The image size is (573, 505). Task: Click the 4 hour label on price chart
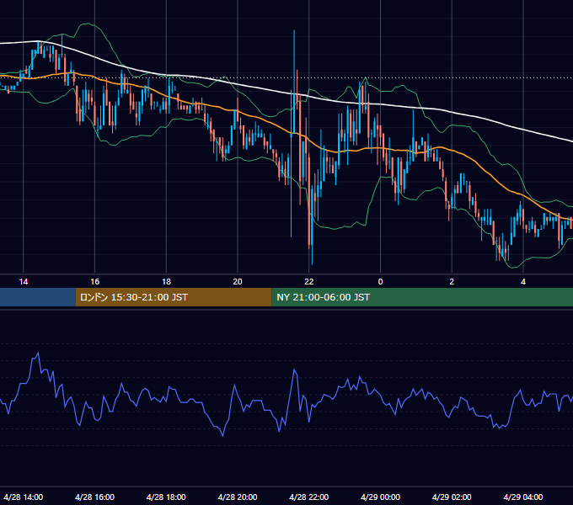coord(523,282)
